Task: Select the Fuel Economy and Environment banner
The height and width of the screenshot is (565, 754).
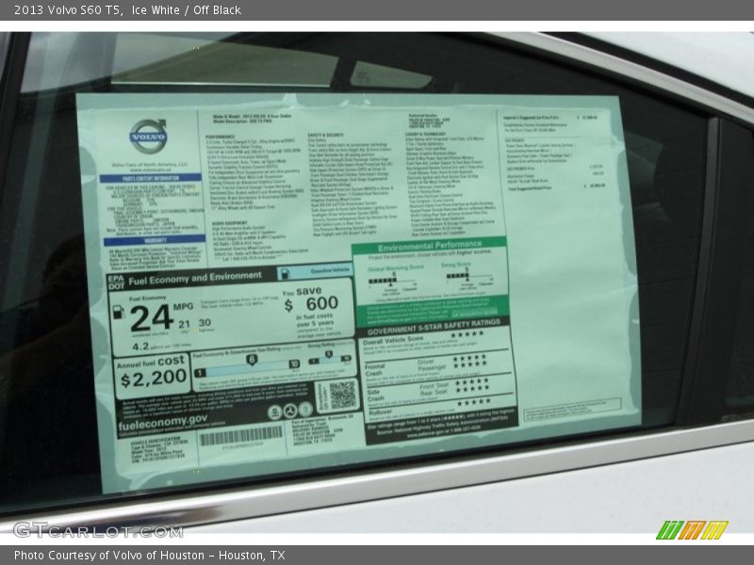Action: (x=192, y=277)
